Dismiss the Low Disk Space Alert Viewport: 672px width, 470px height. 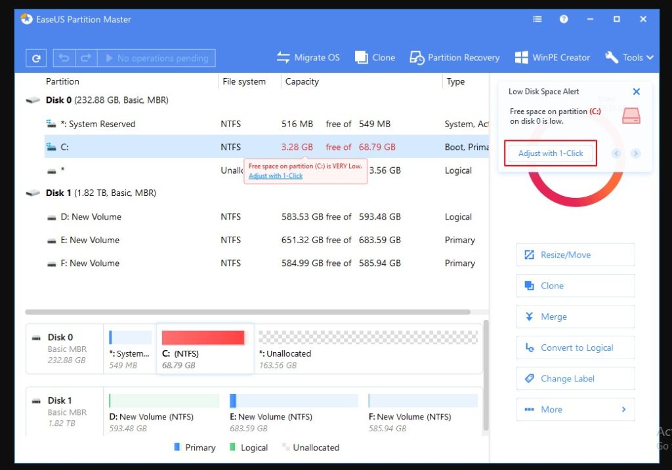636,91
